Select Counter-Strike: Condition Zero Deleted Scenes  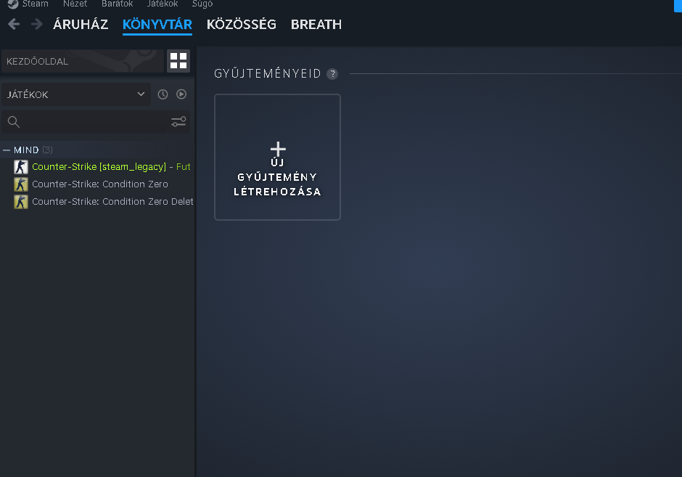click(112, 202)
